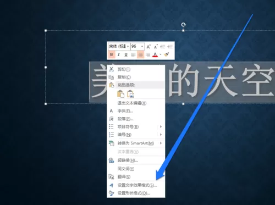Increase list indent level
The height and width of the screenshot is (205, 275).
pos(170,47)
